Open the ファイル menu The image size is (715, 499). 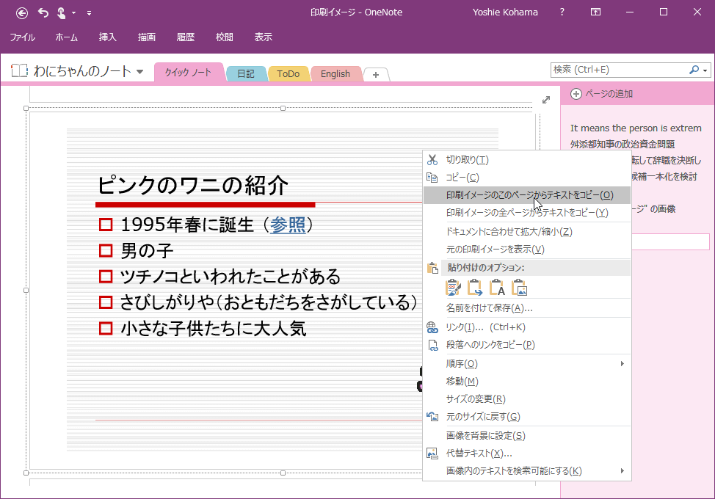(x=22, y=37)
